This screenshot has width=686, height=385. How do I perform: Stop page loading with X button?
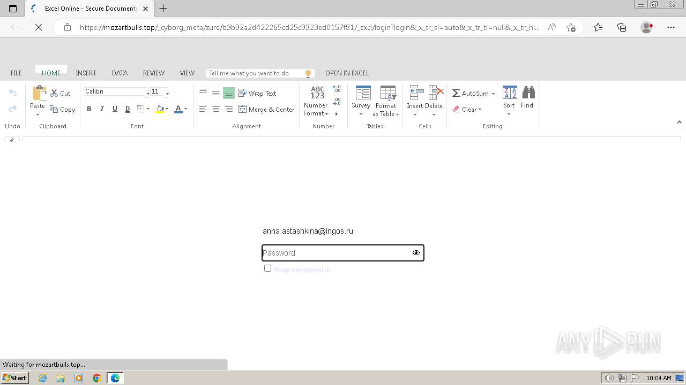[x=39, y=27]
